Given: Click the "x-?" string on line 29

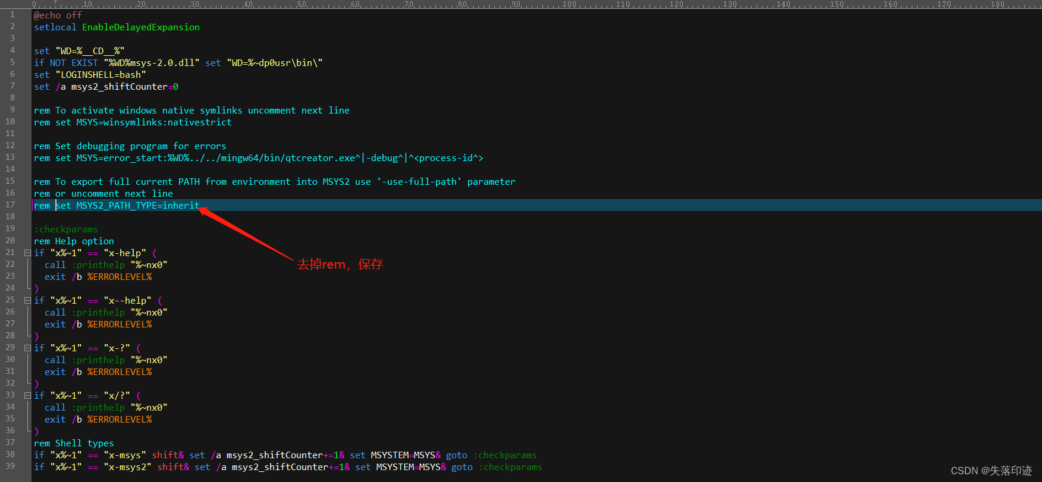Looking at the screenshot, I should point(117,348).
